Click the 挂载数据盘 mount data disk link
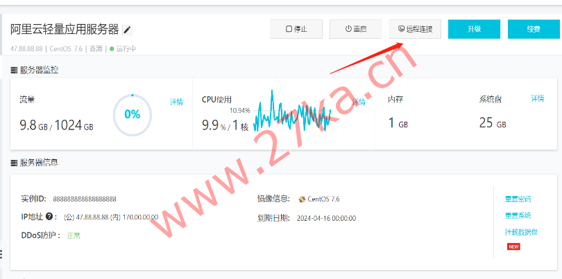 pos(521,232)
